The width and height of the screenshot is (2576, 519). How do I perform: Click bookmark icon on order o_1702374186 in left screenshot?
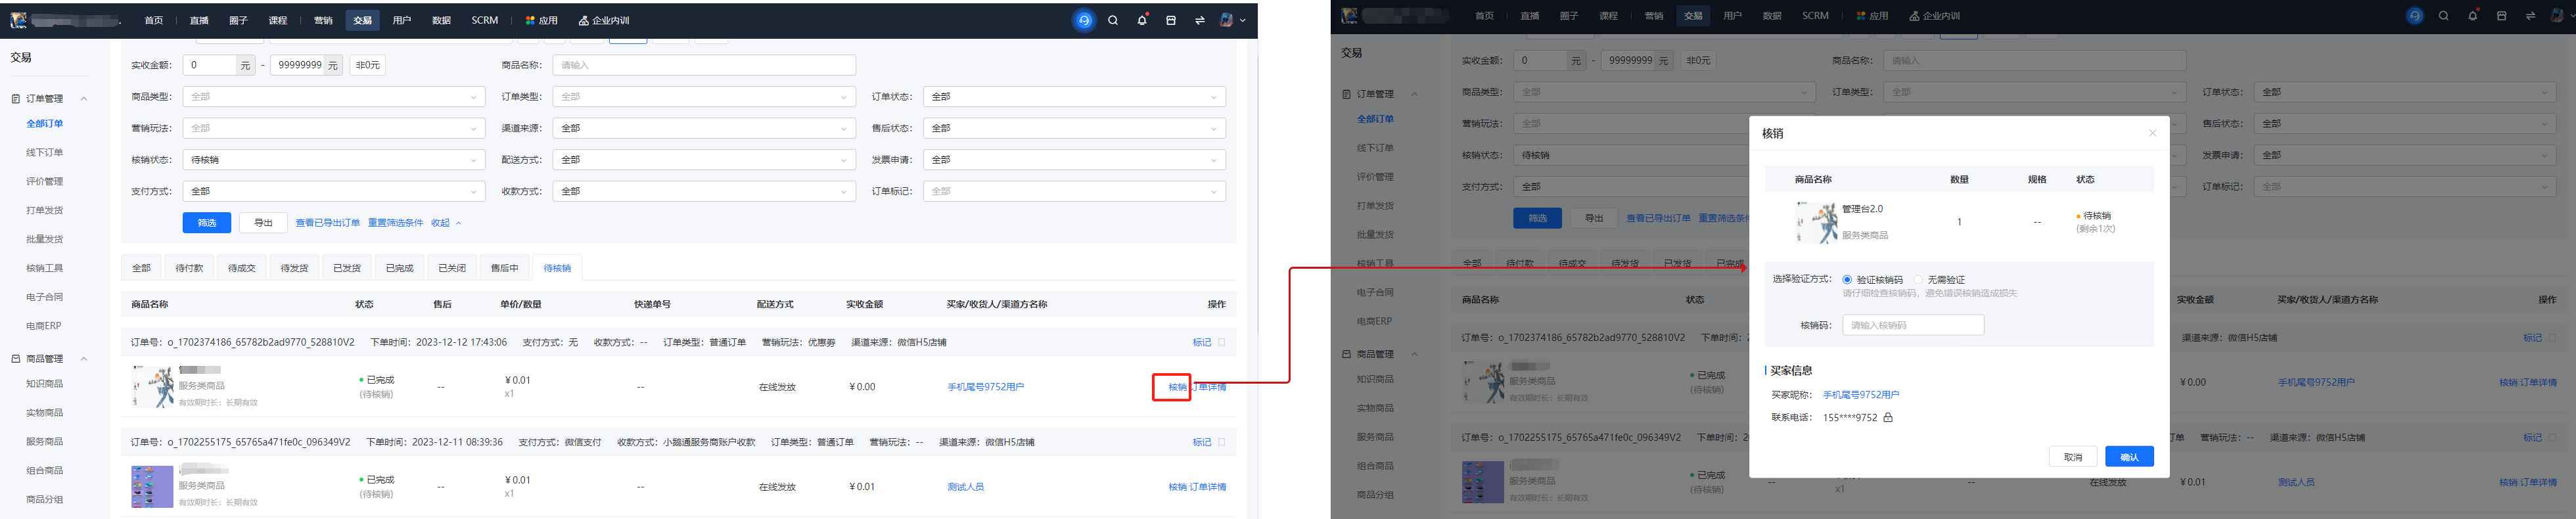[1222, 342]
